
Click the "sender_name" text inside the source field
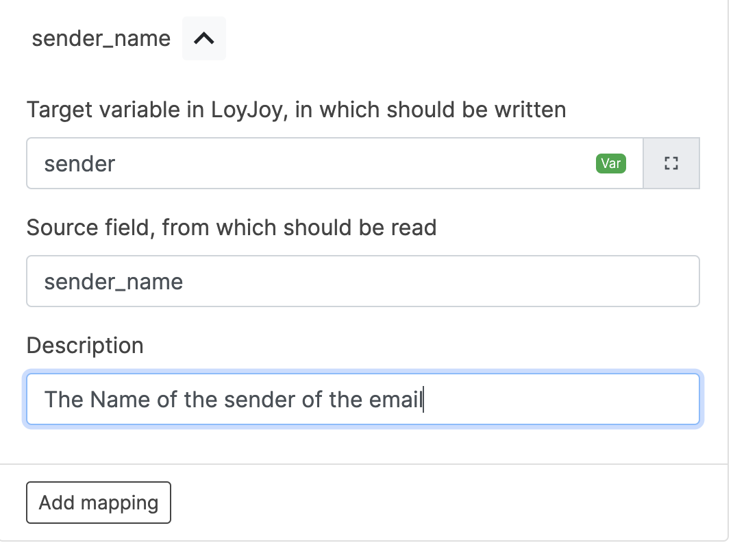(x=114, y=282)
